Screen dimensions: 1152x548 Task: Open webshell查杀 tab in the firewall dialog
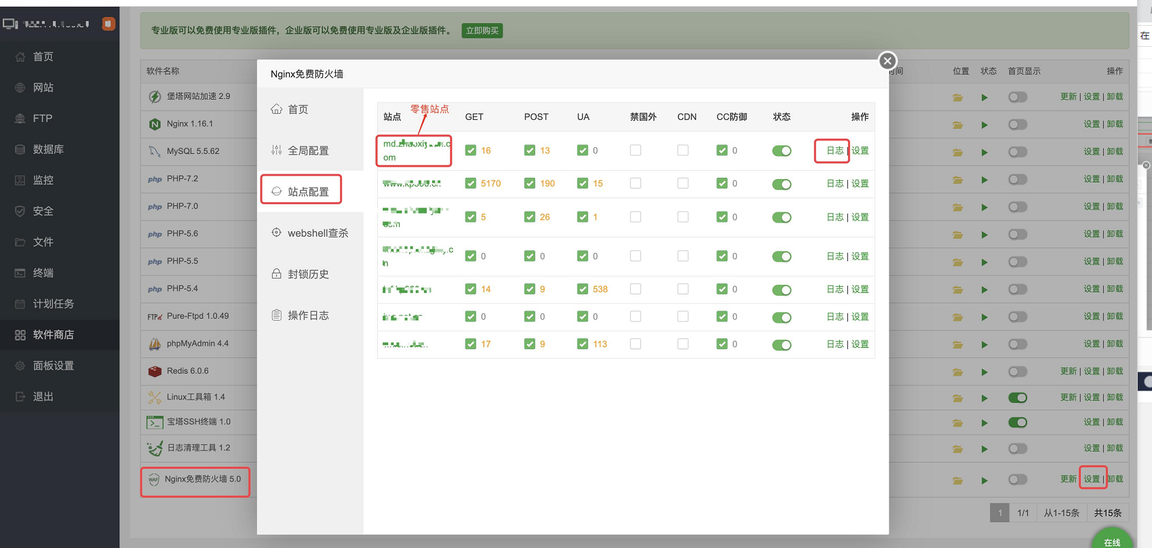pos(309,233)
